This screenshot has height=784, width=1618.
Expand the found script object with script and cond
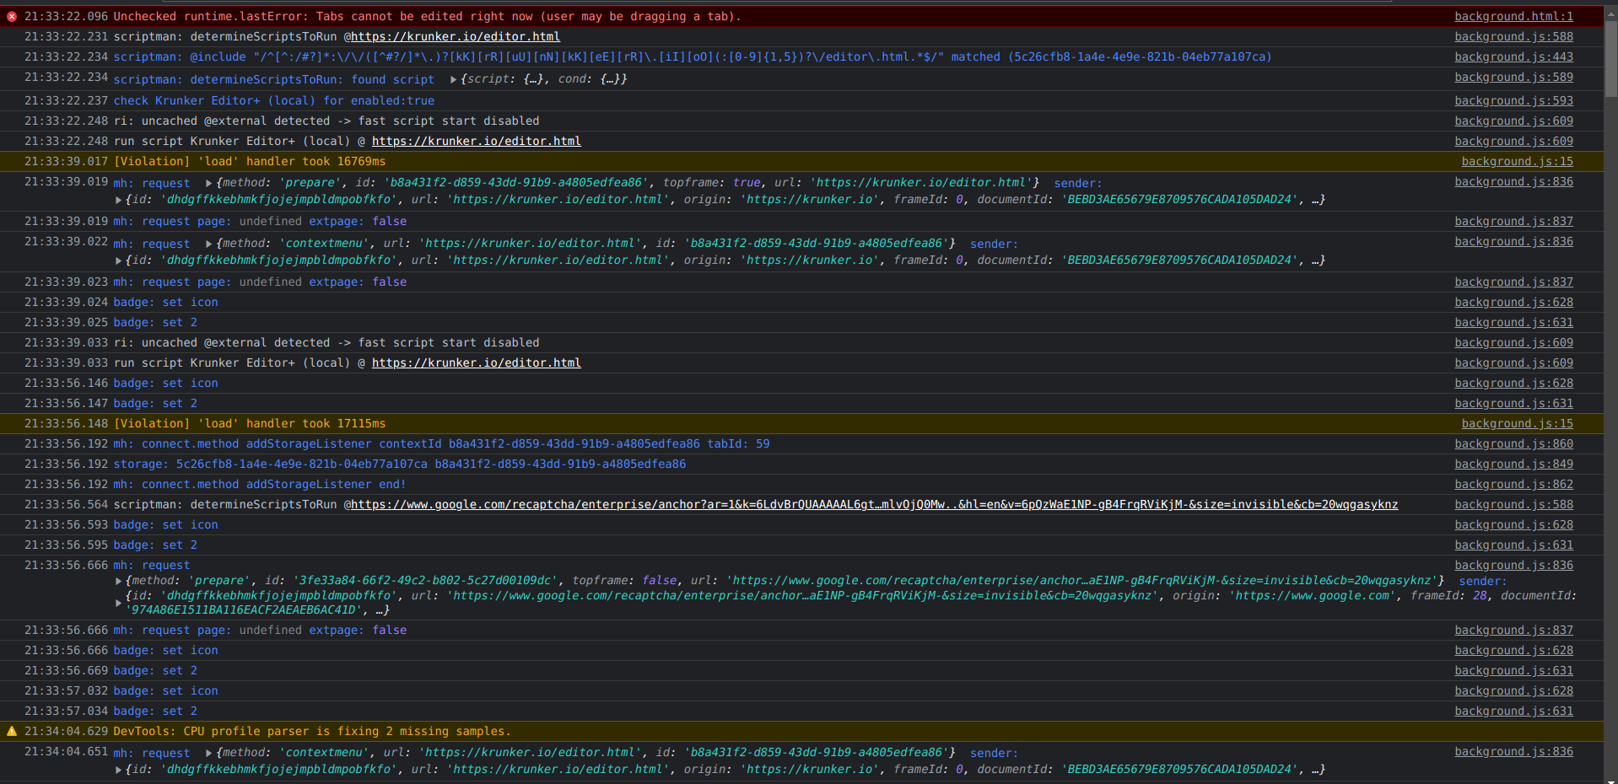pyautogui.click(x=452, y=78)
